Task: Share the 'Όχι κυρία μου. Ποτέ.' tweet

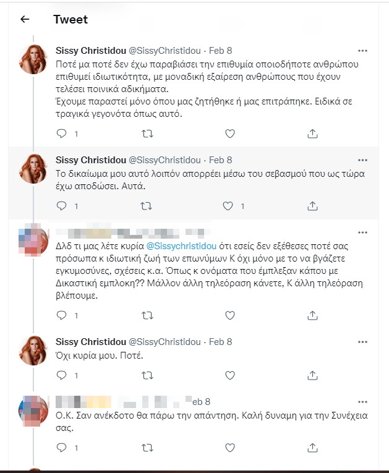Action: click(x=313, y=375)
